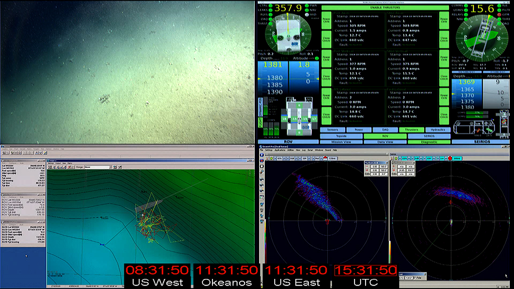The height and width of the screenshot is (289, 514).
Task: Click first zoom-extents icon in map toolbar
Action: 50,167
